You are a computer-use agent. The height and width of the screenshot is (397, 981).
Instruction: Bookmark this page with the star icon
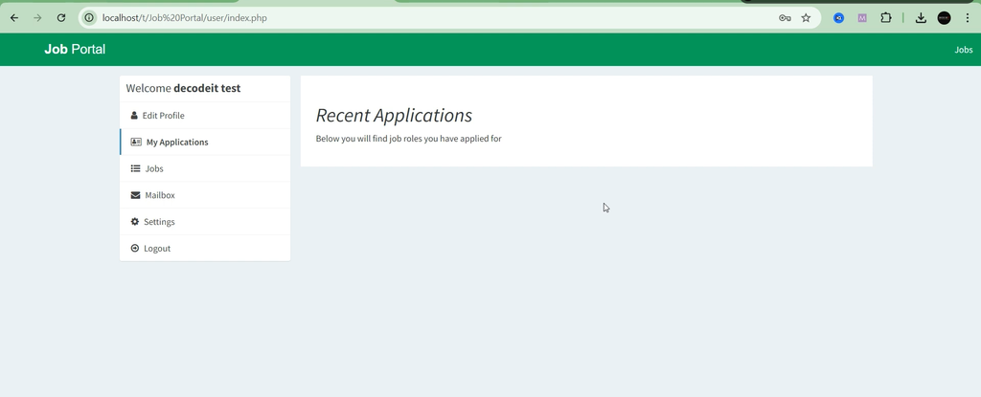pos(806,18)
